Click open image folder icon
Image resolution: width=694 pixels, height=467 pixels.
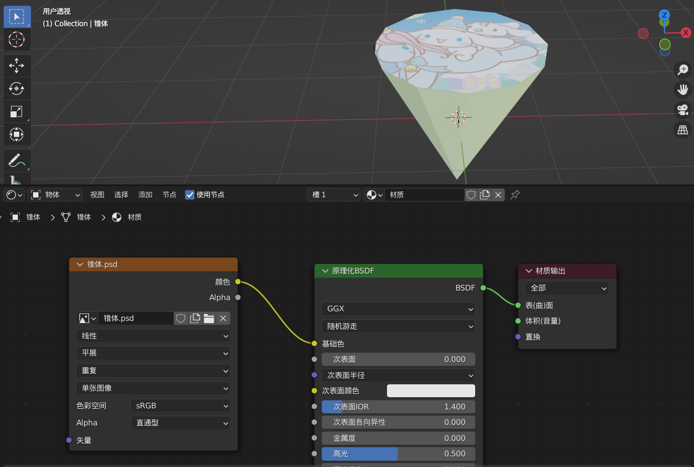[x=209, y=318]
